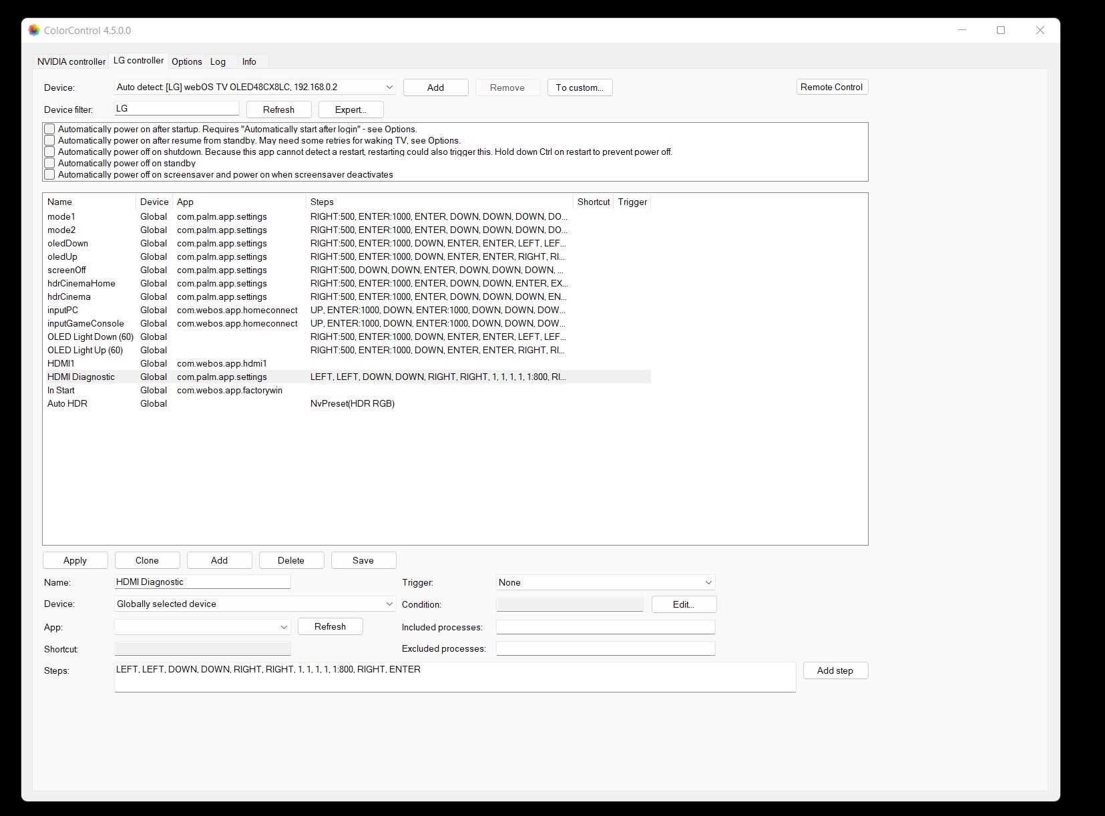Click the Trigger column header
The width and height of the screenshot is (1105, 816).
click(x=632, y=202)
